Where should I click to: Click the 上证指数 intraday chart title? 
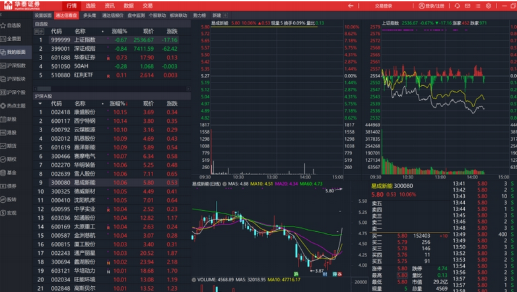(x=390, y=23)
